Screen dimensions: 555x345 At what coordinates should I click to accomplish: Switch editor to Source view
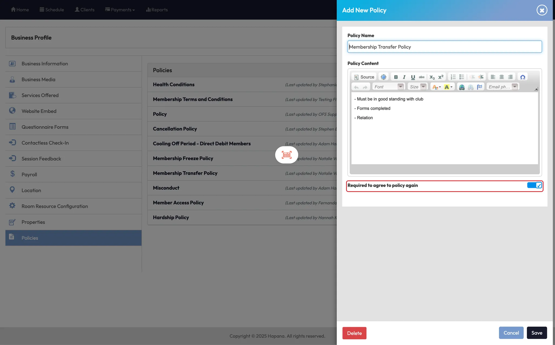(x=364, y=77)
